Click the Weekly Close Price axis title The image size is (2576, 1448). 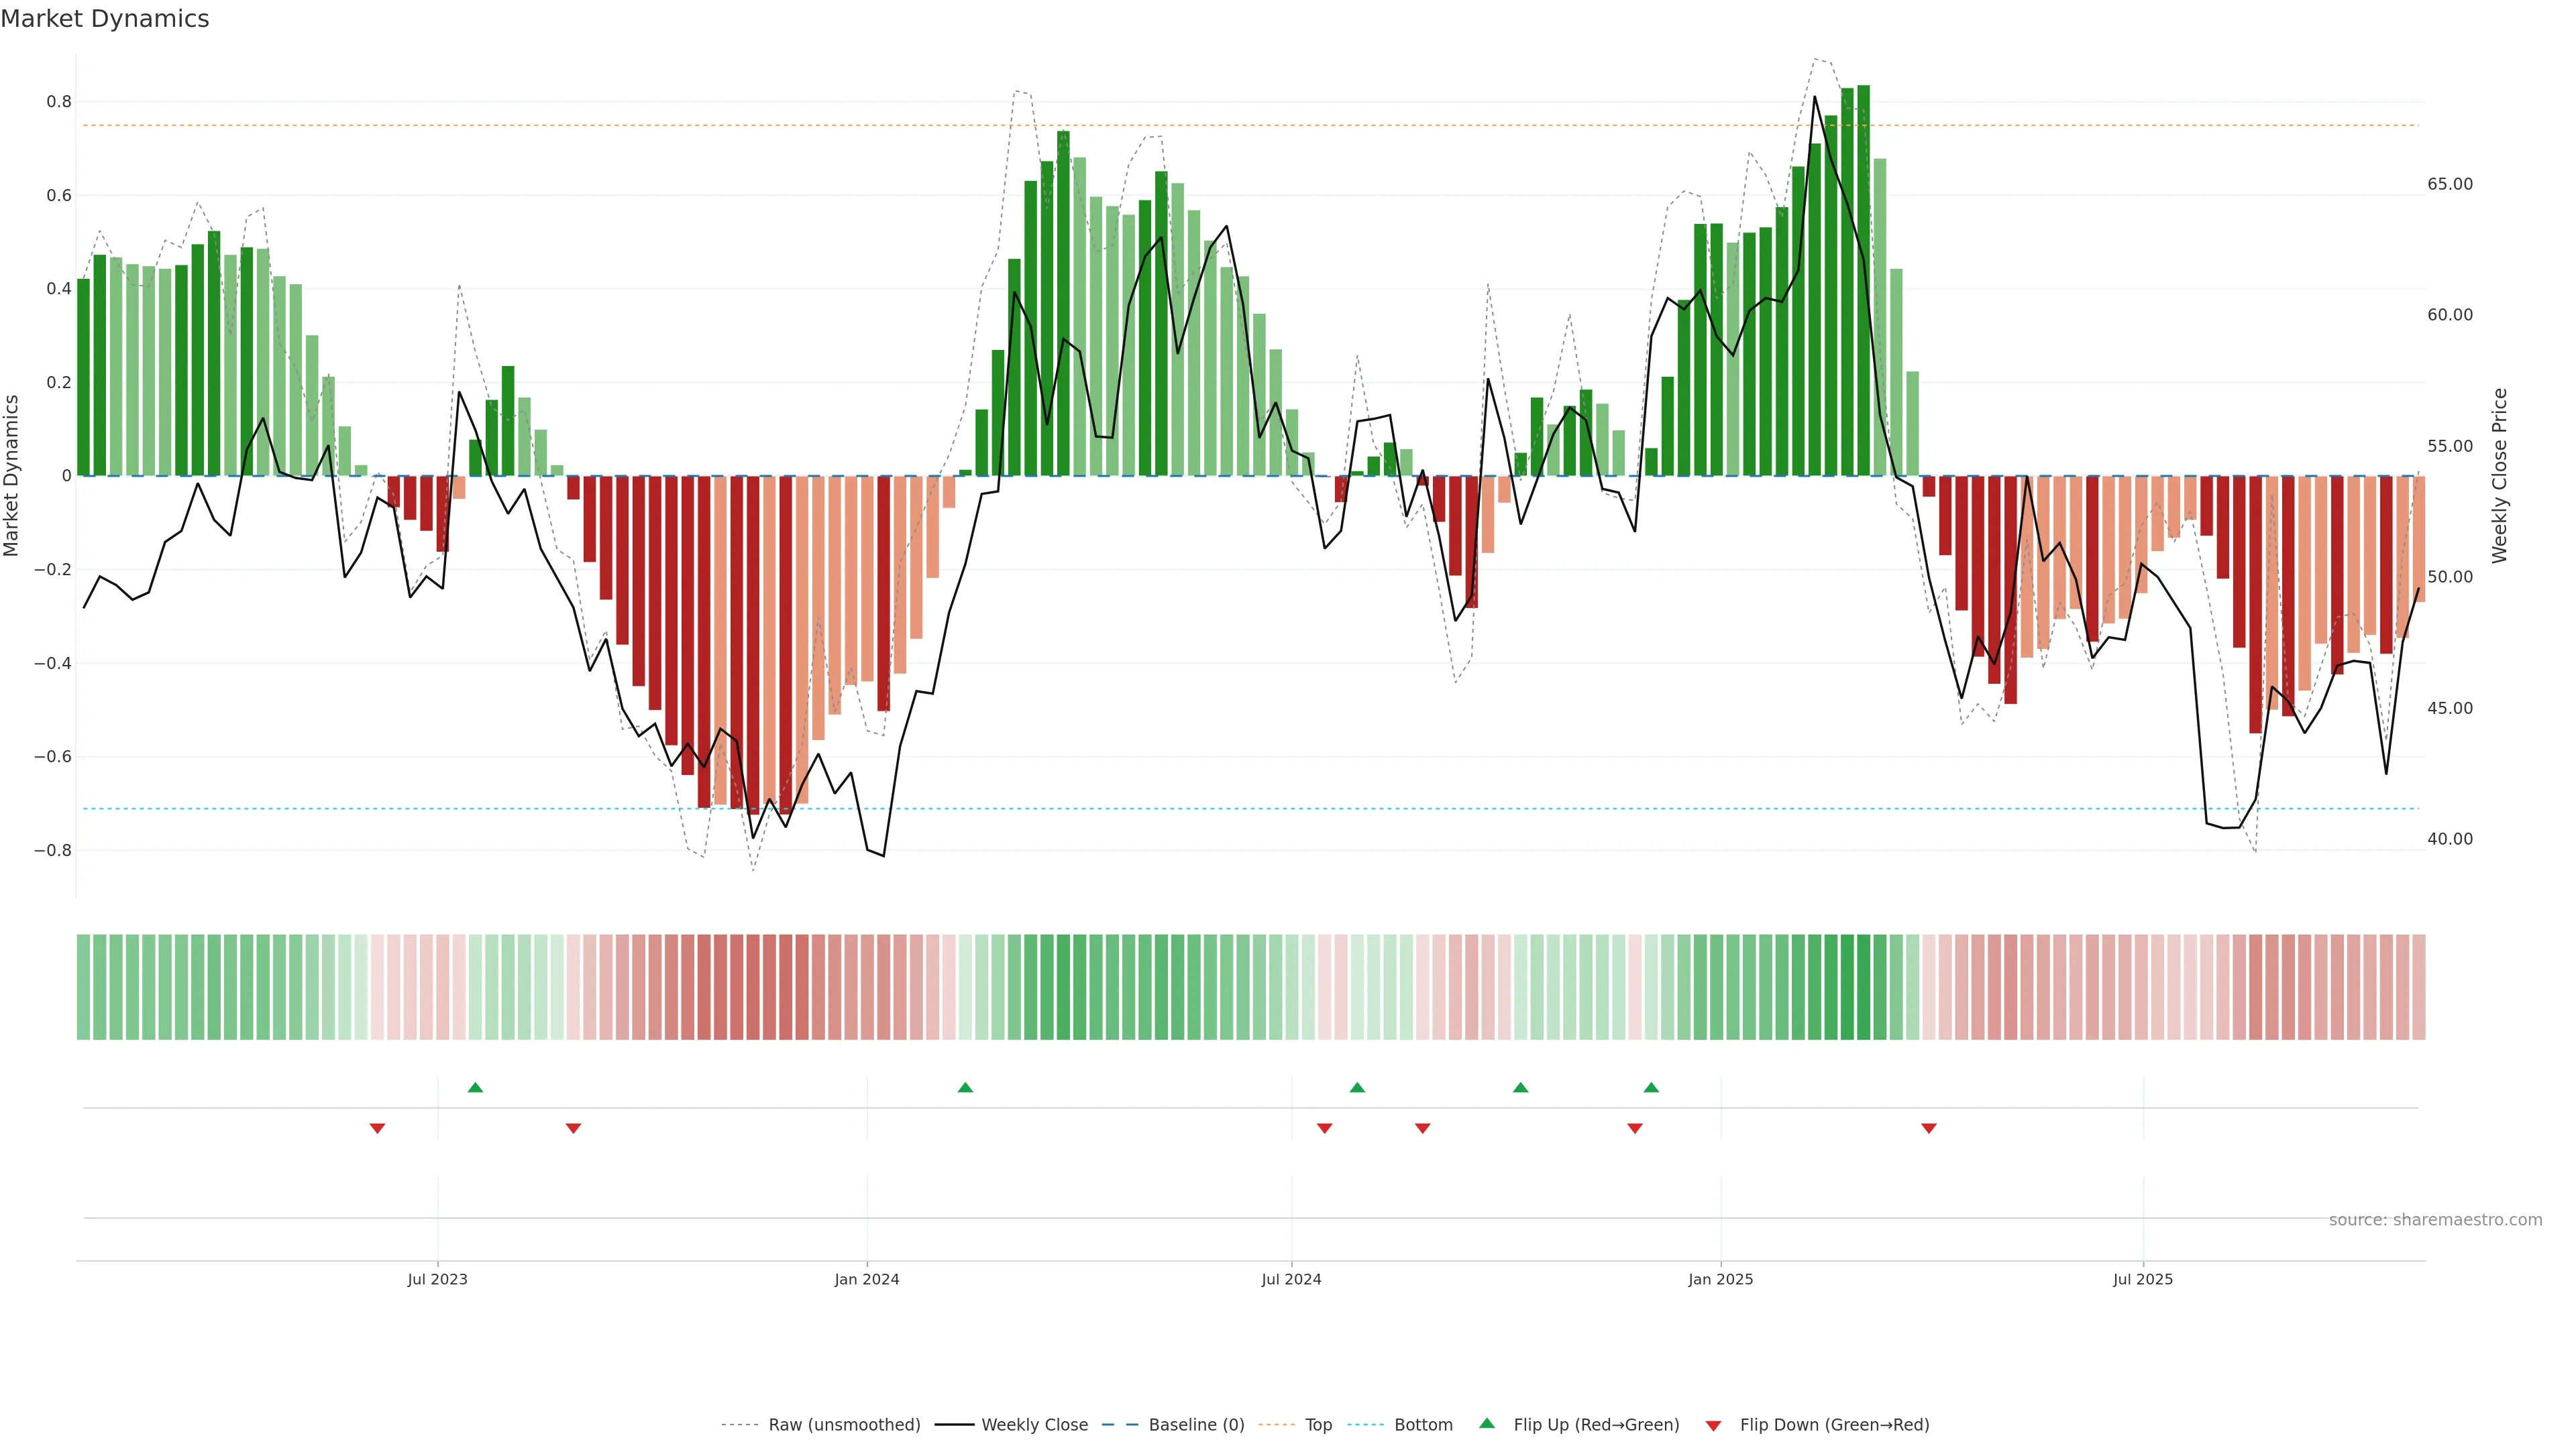(x=2500, y=476)
